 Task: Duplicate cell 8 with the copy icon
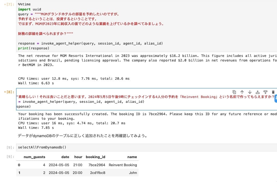click(x=234, y=92)
